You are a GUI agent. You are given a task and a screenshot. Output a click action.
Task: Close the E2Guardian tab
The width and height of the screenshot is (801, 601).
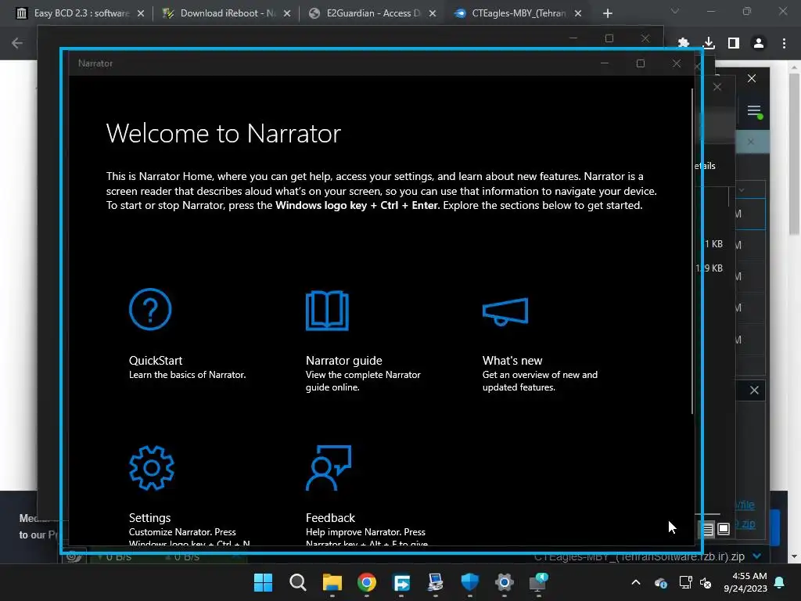[x=433, y=14]
